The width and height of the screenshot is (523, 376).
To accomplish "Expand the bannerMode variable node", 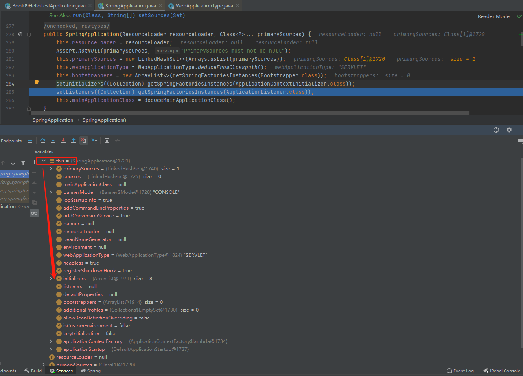I will coord(51,192).
